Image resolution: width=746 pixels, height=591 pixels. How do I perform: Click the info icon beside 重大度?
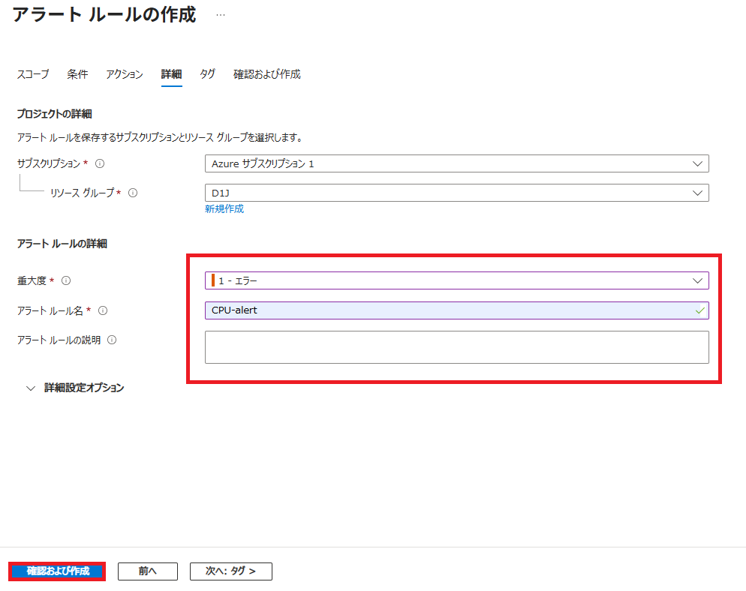click(66, 280)
